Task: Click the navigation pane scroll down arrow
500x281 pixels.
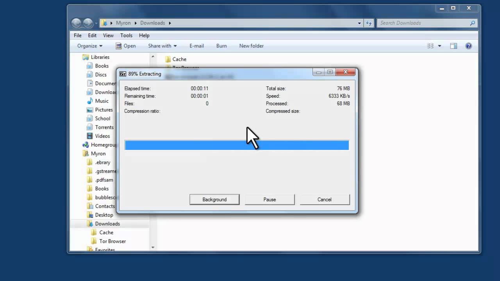Action: pos(153,247)
